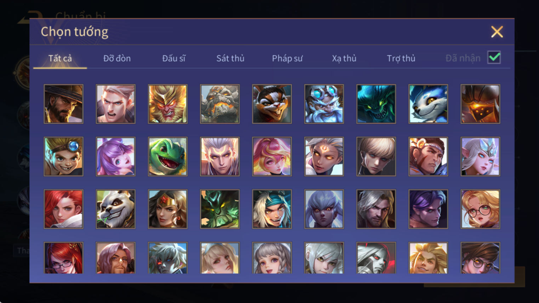The width and height of the screenshot is (539, 303).
Task: Select the Tất cả tab
Action: 60,58
